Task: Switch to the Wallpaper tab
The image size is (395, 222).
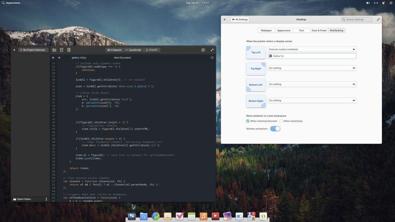Action: click(266, 31)
